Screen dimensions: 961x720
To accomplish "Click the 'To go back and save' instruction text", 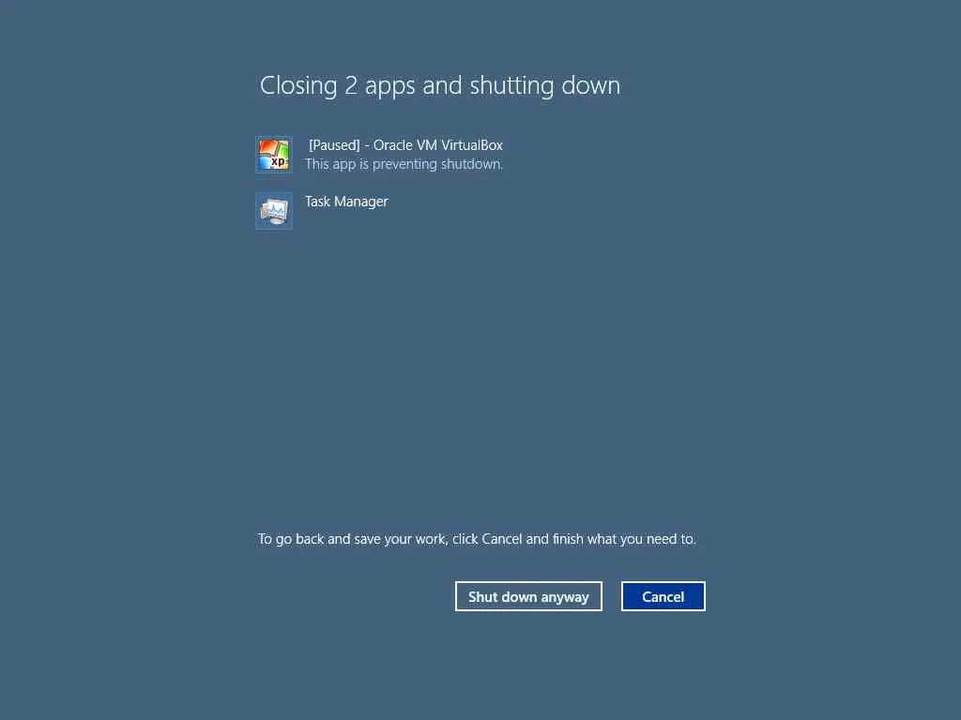I will click(x=477, y=539).
